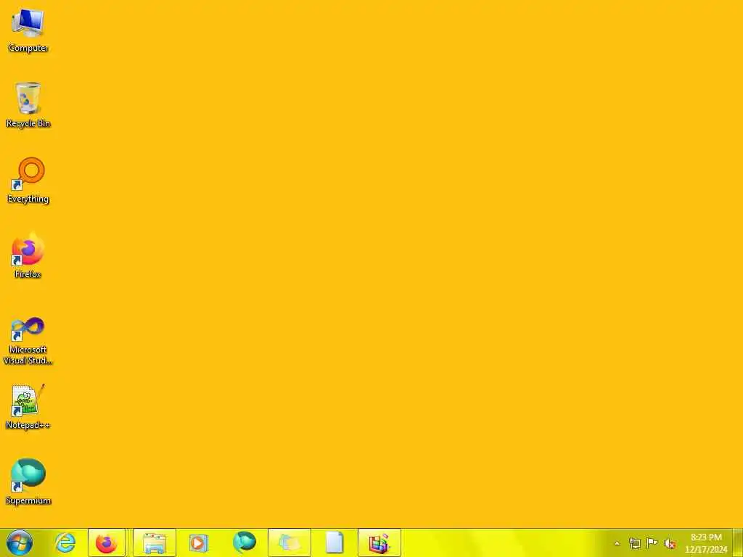Switch to the faded folder window in taskbar
743x557 pixels.
click(289, 542)
